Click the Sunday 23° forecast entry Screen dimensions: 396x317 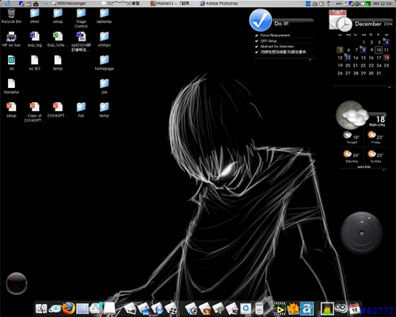tap(375, 156)
